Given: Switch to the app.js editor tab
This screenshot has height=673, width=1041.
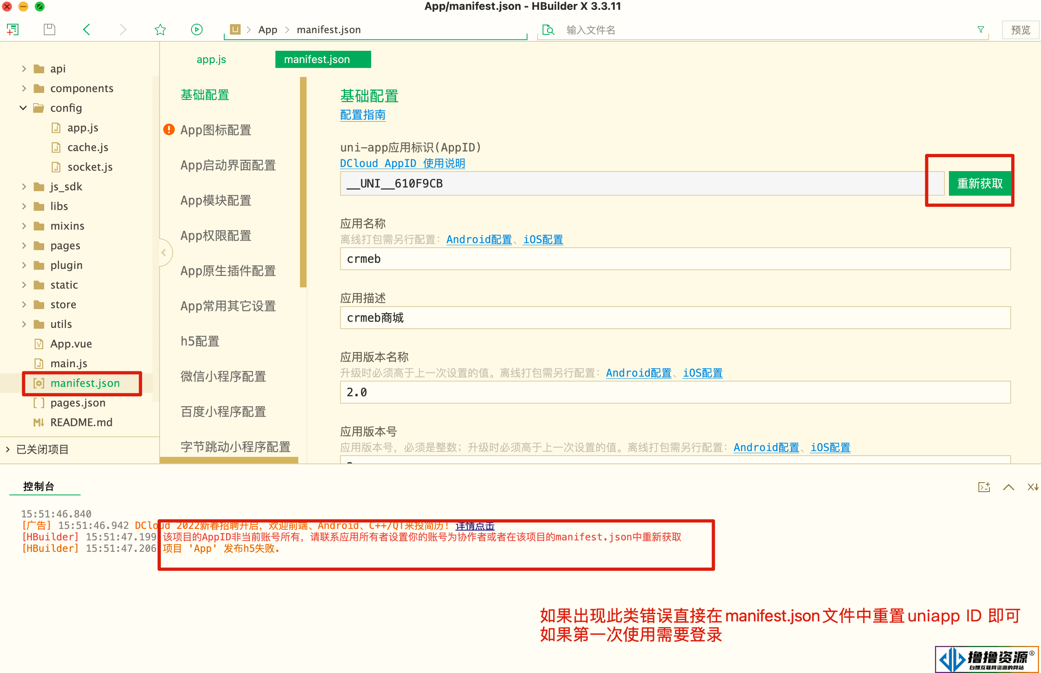Looking at the screenshot, I should [x=212, y=59].
